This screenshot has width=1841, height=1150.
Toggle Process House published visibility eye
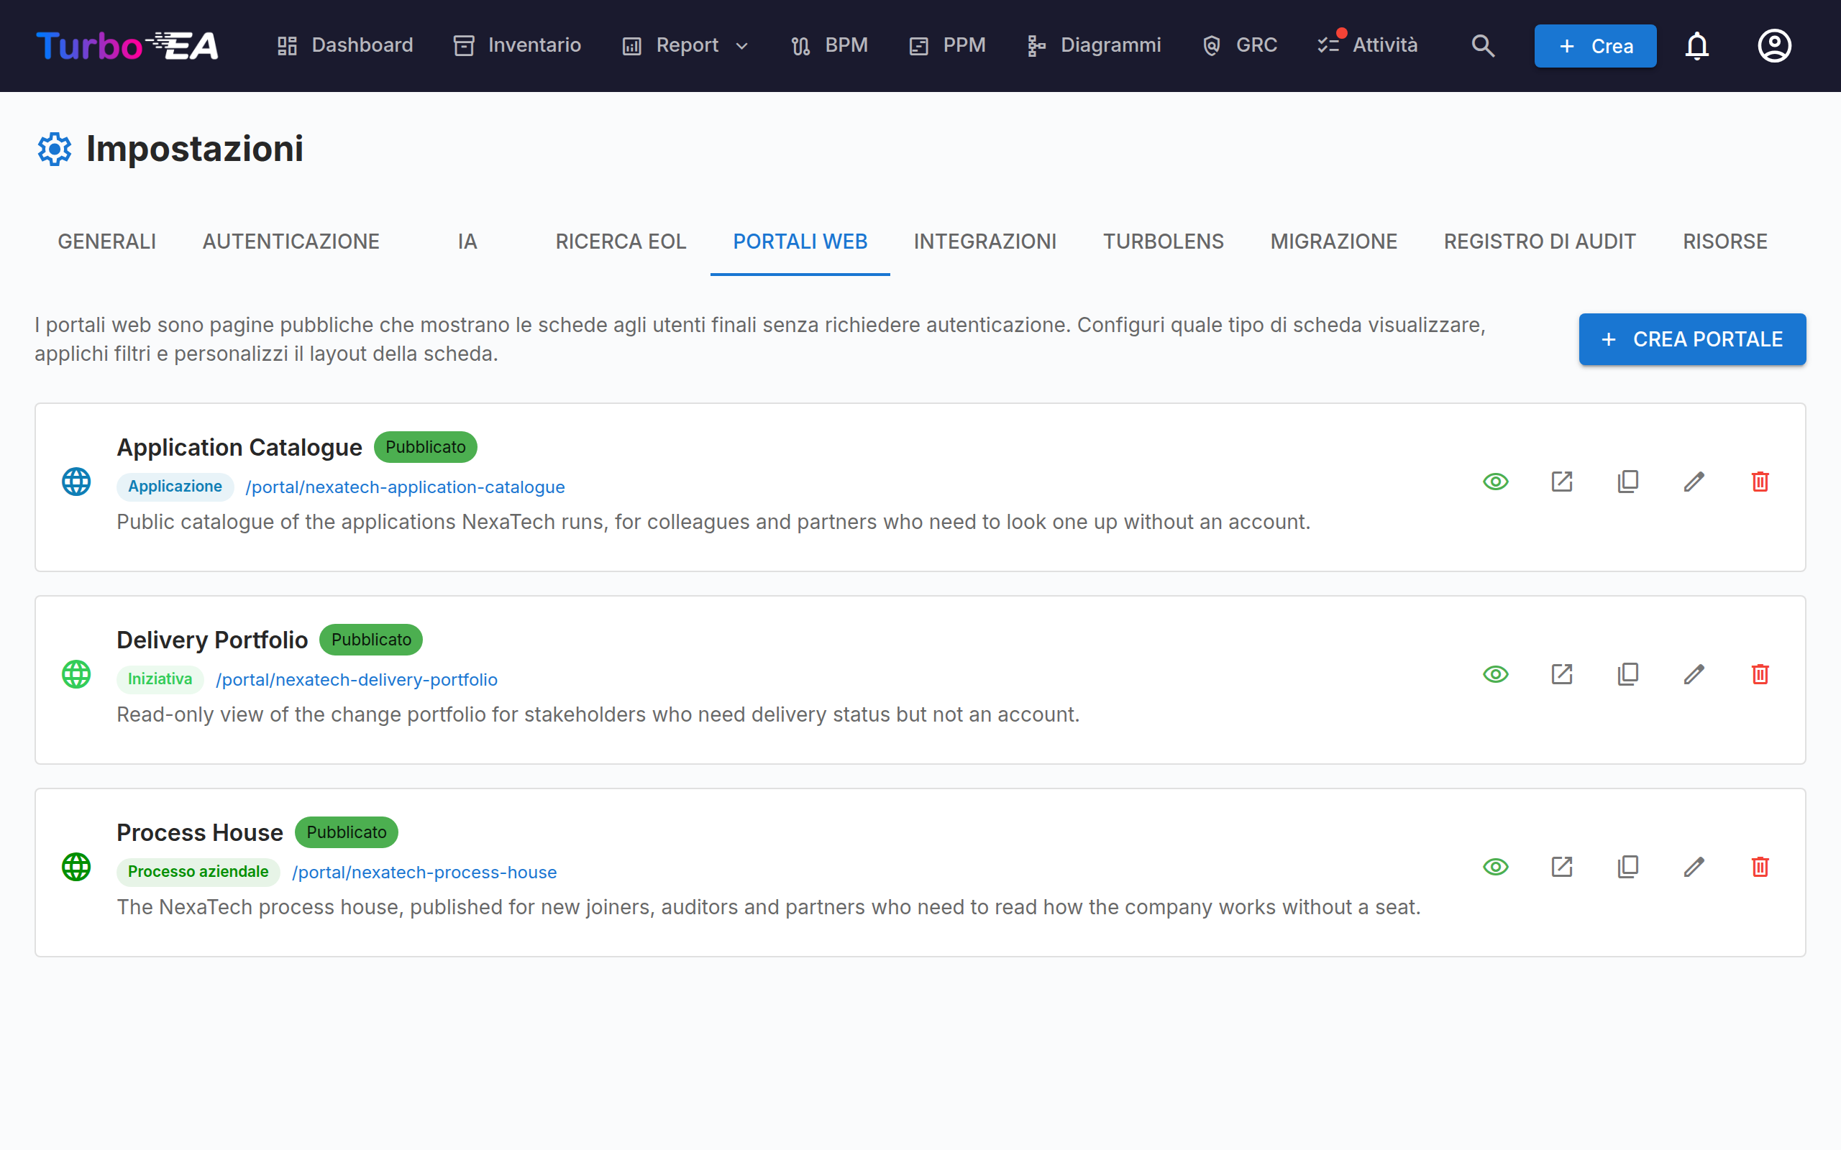click(1496, 866)
